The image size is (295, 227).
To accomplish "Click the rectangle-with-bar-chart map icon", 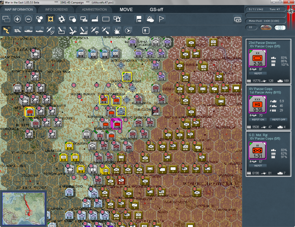I will click(84, 19).
